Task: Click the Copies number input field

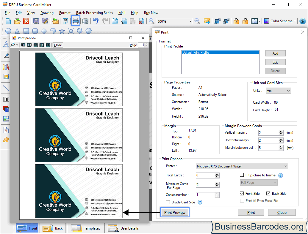Action: click(x=205, y=195)
